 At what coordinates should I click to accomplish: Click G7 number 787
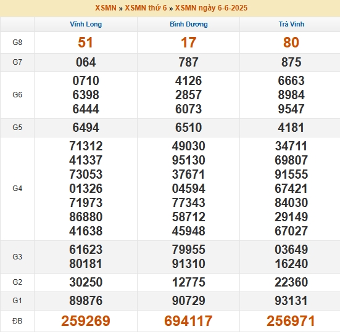point(188,62)
